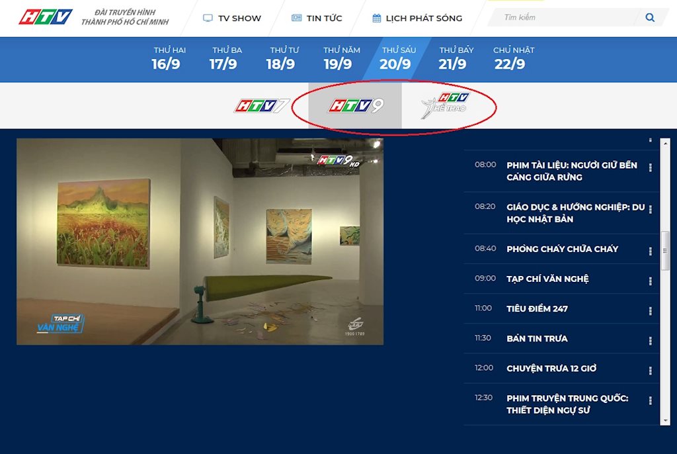
Task: Open options dots for Tạp Chí Văn Nghệ
Action: (x=651, y=281)
